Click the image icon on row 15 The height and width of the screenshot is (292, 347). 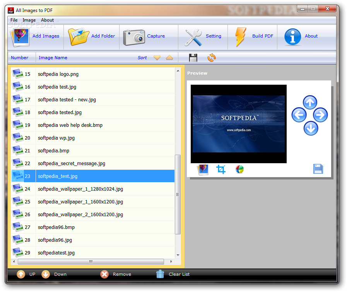(18, 74)
